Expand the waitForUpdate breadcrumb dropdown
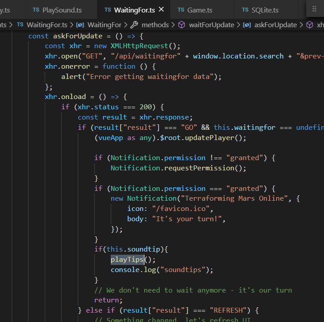324x322 pixels. (x=212, y=25)
